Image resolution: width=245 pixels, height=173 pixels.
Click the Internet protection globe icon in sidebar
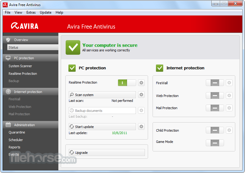8,92
